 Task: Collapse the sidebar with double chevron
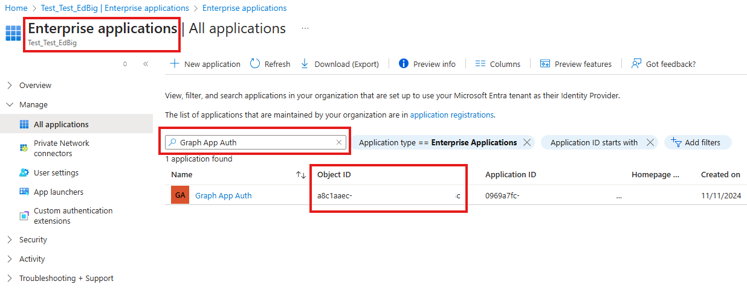coord(146,63)
